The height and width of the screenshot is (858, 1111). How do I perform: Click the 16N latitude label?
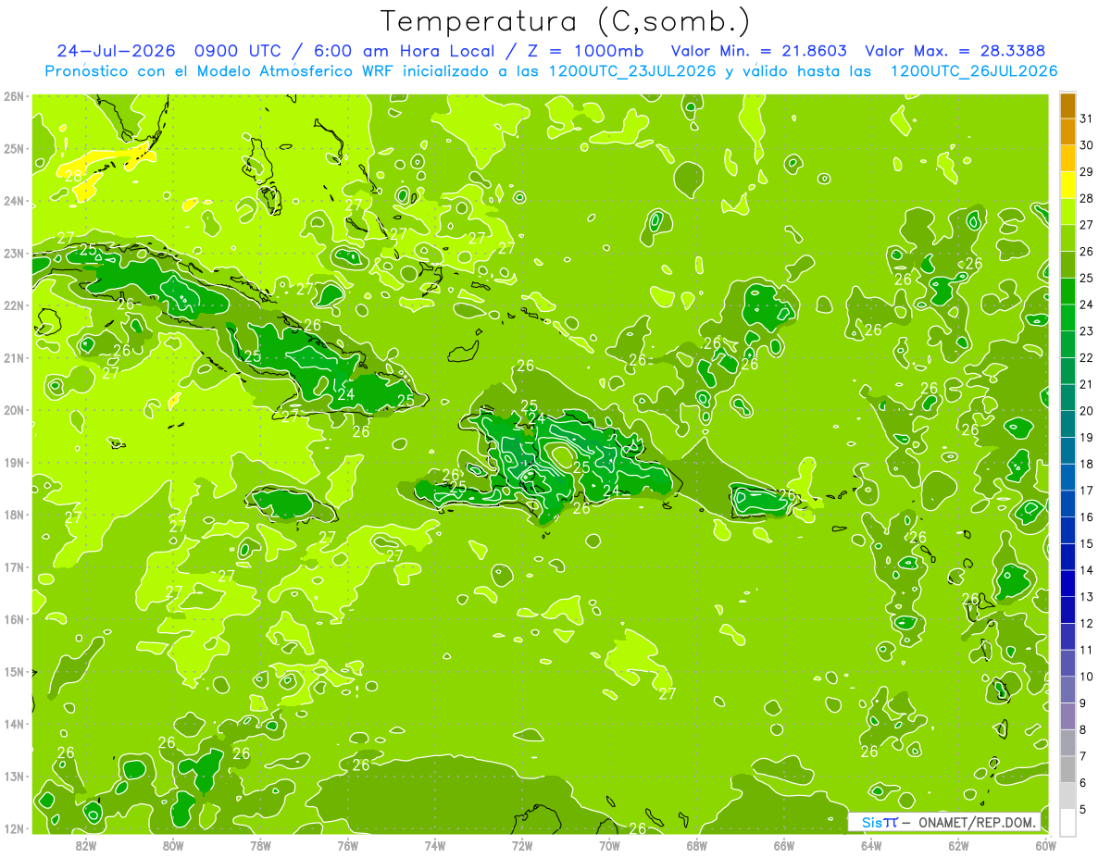(x=14, y=619)
